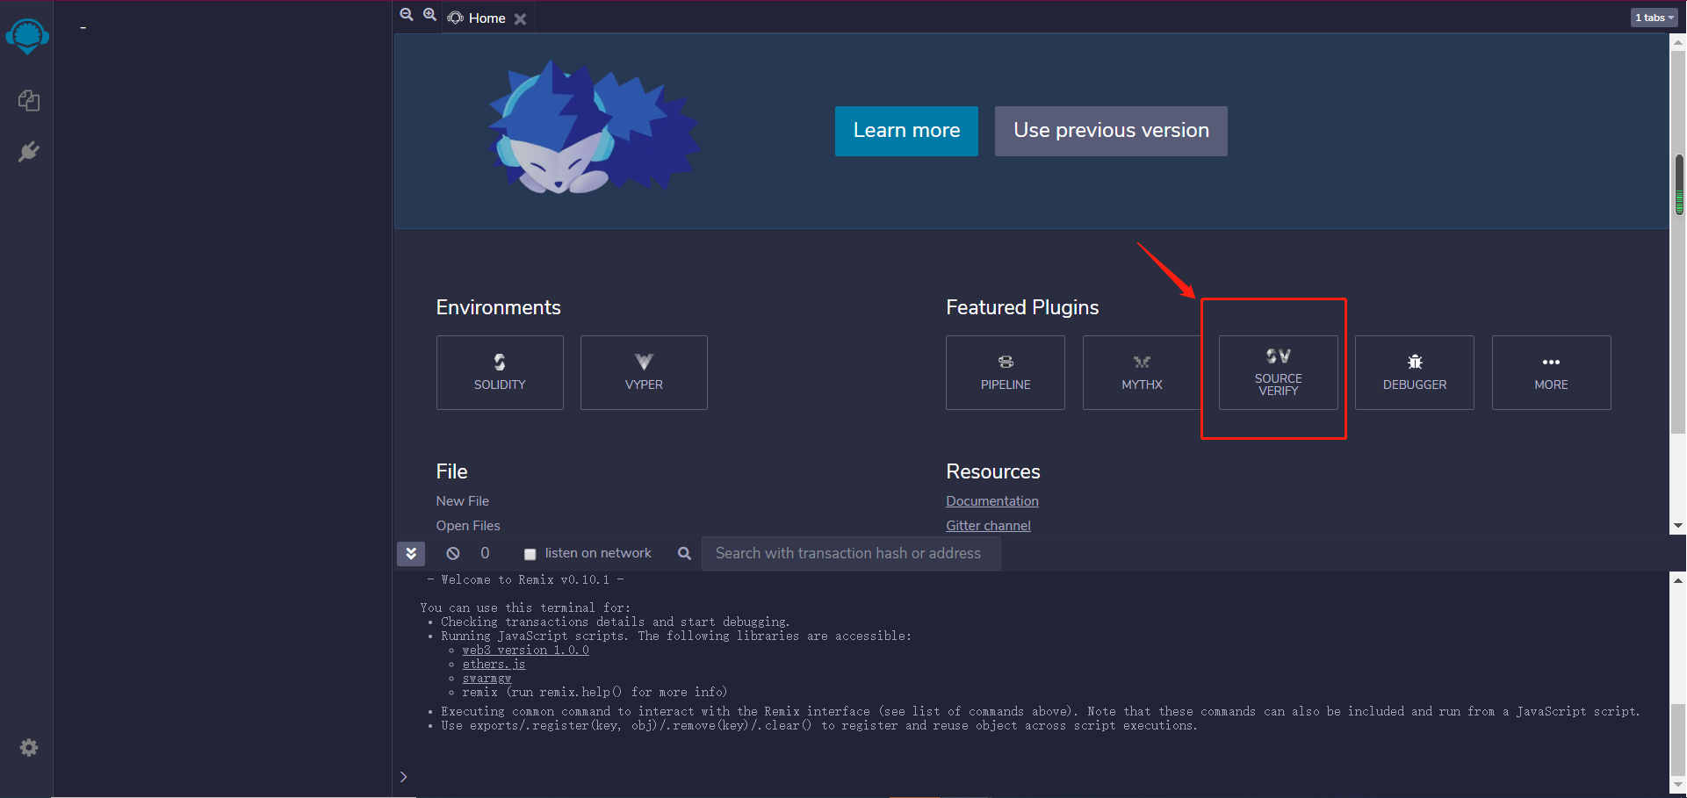
Task: Clear the terminal console icon
Action: click(453, 553)
